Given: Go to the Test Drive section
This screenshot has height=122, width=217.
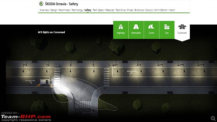Looking at the screenshot, I should [120, 10].
